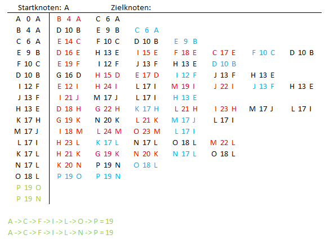Select the blue 'M 17 J' entry
The image size is (329, 239).
click(x=184, y=120)
